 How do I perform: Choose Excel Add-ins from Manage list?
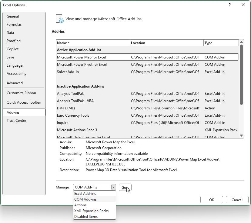[x=95, y=194]
